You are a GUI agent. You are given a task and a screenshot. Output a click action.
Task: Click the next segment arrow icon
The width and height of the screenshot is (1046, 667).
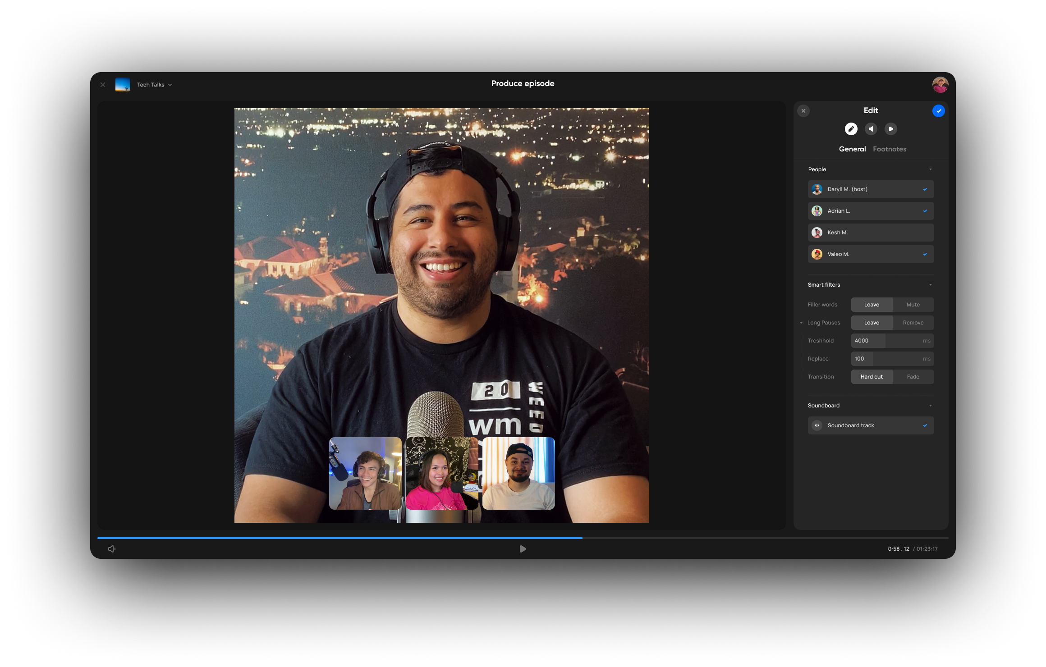pos(890,129)
